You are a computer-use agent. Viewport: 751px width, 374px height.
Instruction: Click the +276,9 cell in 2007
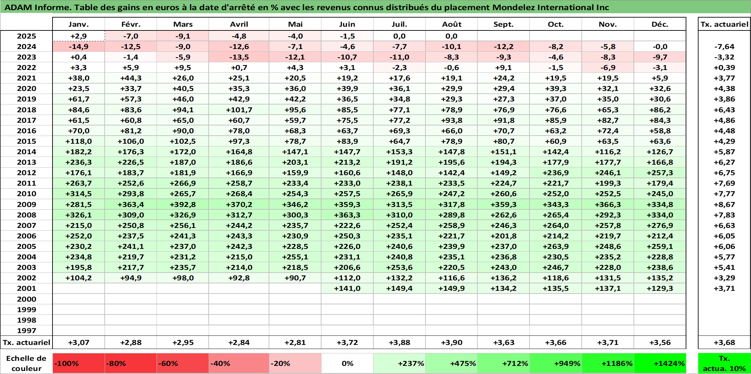coord(660,226)
